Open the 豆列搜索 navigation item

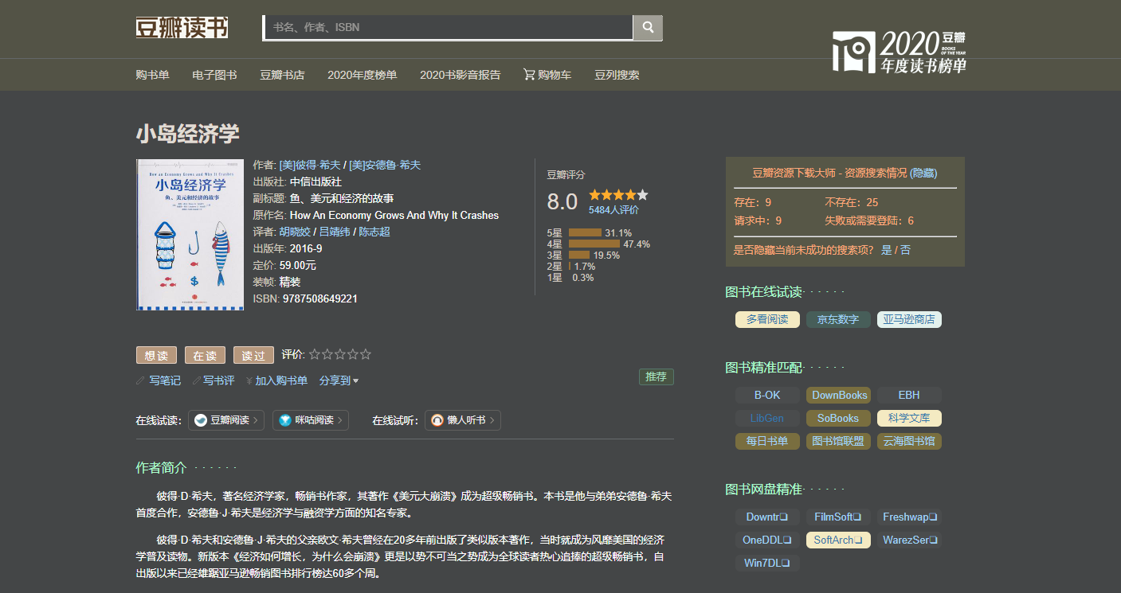[x=617, y=75]
